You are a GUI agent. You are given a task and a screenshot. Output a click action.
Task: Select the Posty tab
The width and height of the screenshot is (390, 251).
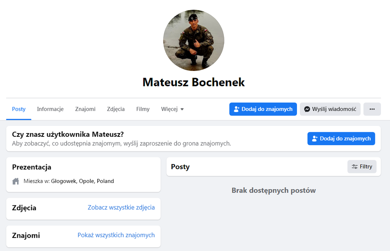coord(19,109)
